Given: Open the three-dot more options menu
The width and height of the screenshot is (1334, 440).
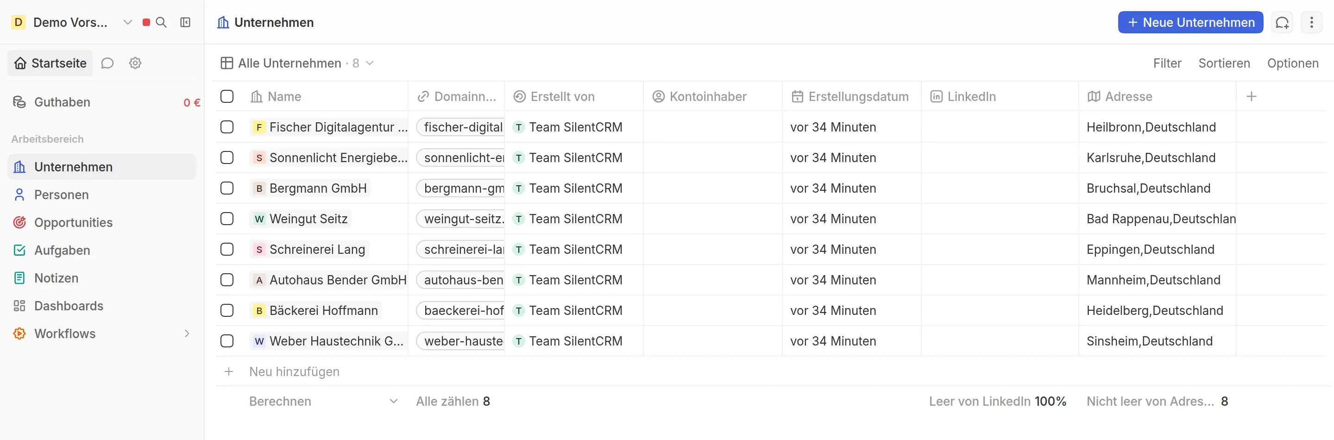Looking at the screenshot, I should click(1311, 22).
